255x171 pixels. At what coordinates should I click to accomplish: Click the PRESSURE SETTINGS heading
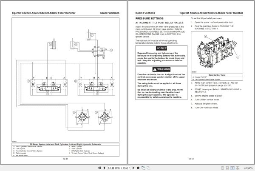[149, 18]
